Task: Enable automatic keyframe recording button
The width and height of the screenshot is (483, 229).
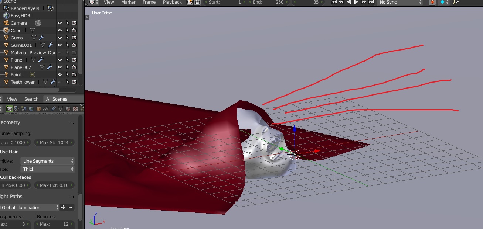Action: pos(432,3)
